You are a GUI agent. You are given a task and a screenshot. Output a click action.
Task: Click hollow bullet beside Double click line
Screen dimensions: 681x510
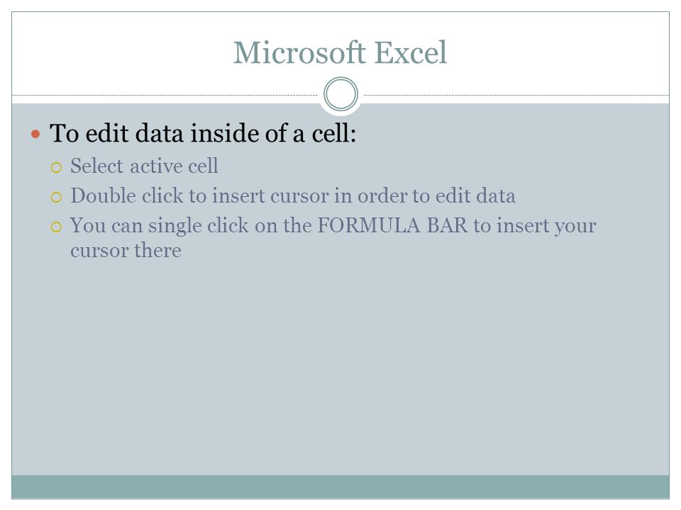tap(57, 198)
